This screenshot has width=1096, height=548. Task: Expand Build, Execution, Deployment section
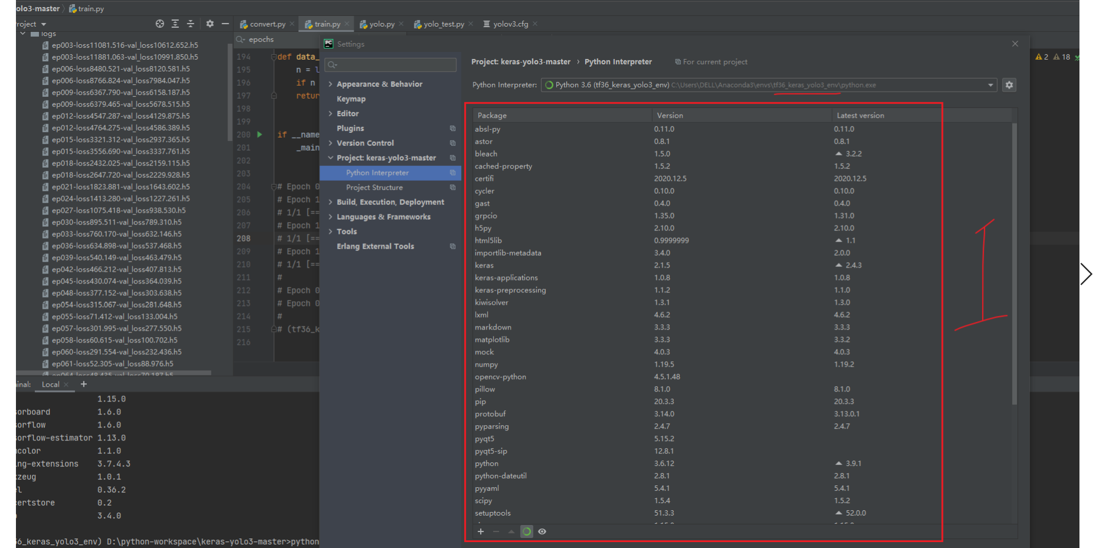[x=330, y=202]
